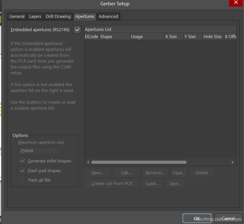244x224 pixels.
Task: Click the Maximum aperture size field
Action: (x=38, y=151)
